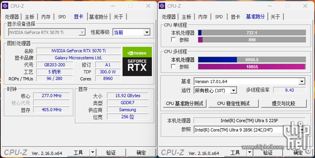Viewport: 315px width, 158px height.
Task: Open the 工具 dropdown arrow in right window
Action: (x=249, y=153)
